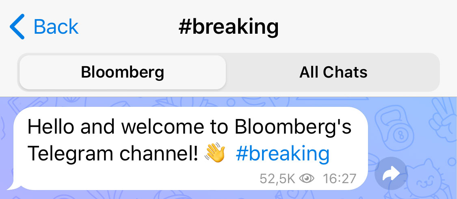Tap the blue back chevron arrow
The width and height of the screenshot is (457, 199).
point(17,27)
